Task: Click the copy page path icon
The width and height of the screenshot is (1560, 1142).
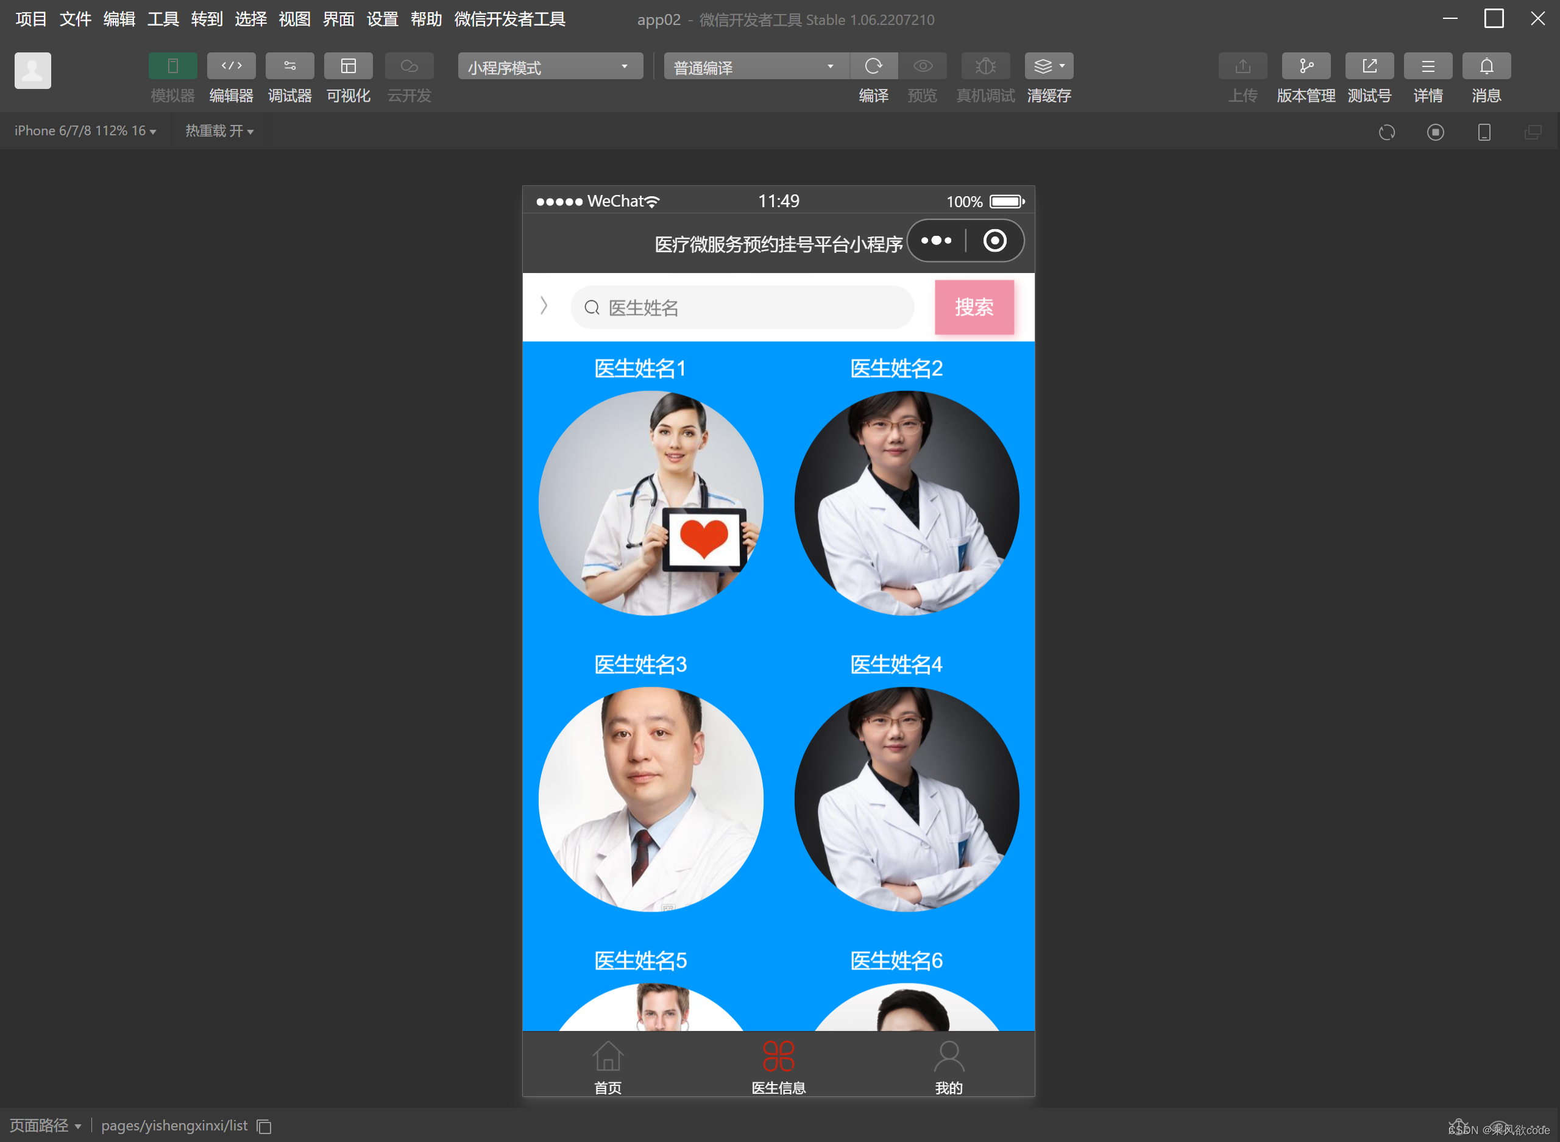Action: coord(264,1126)
